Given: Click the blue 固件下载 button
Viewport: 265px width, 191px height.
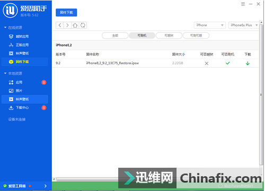Looking at the screenshot, I should point(66,12).
